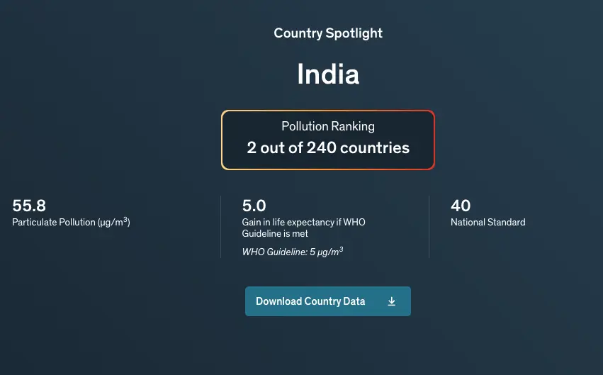This screenshot has height=375, width=603.
Task: Click the divider left of the 40 statistic
Action: (x=429, y=227)
